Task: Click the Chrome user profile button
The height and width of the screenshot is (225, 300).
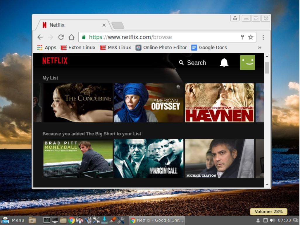Action: point(235,18)
